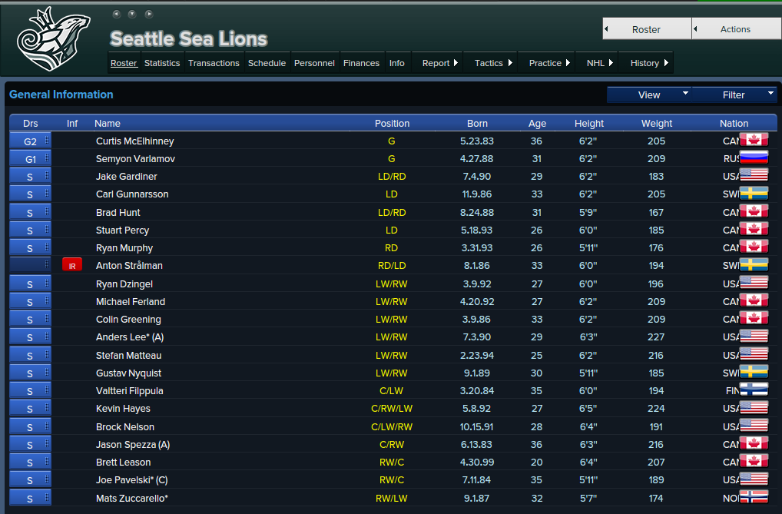Click Sweden flag in Anton Strålman row
The image size is (782, 514).
754,265
